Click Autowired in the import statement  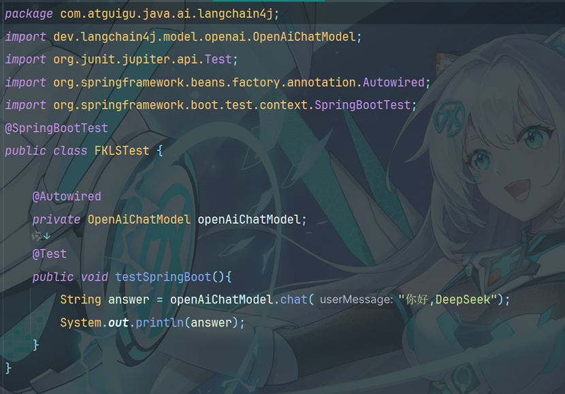pyautogui.click(x=393, y=82)
